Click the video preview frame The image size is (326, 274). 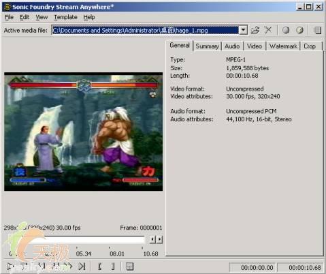tap(83, 132)
